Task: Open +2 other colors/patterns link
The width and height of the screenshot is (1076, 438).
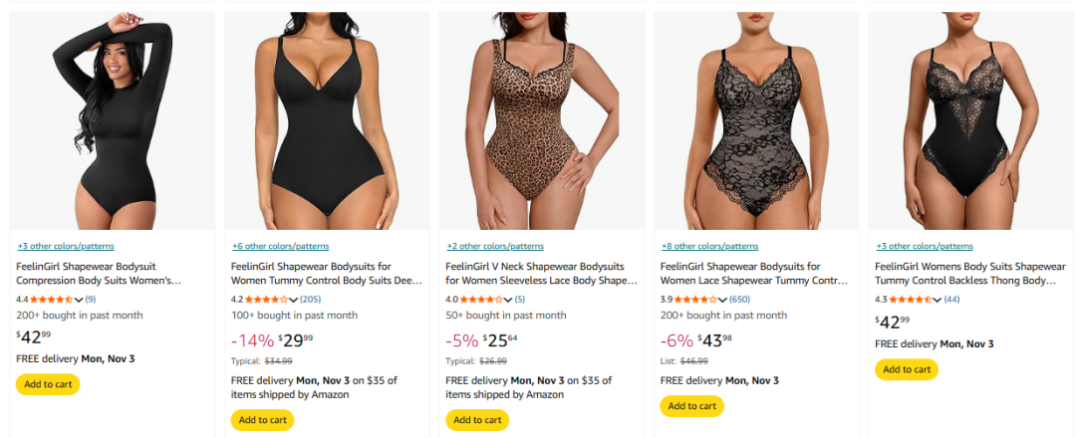Action: coord(494,246)
